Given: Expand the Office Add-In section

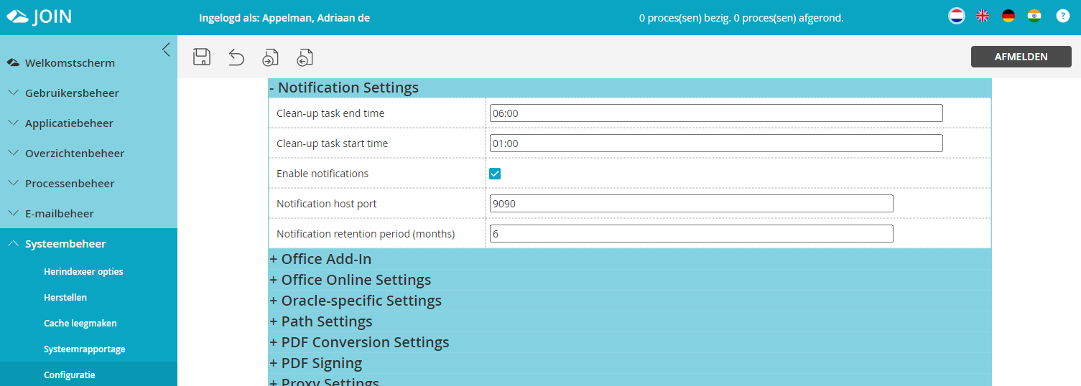Looking at the screenshot, I should click(x=320, y=259).
